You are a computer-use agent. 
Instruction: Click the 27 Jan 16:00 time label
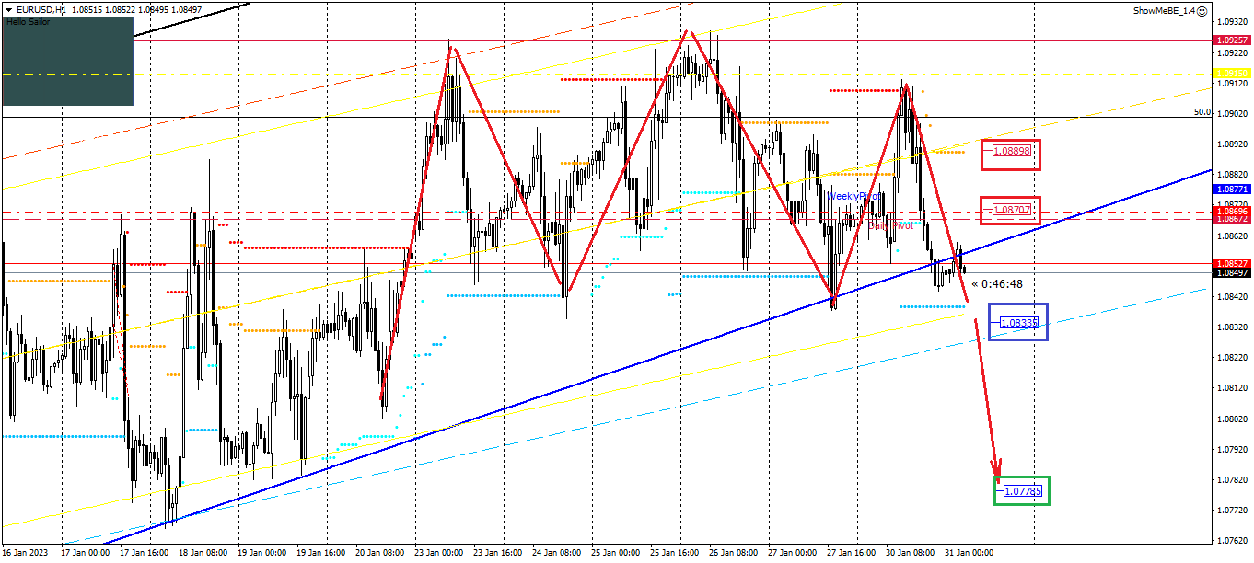(x=853, y=553)
